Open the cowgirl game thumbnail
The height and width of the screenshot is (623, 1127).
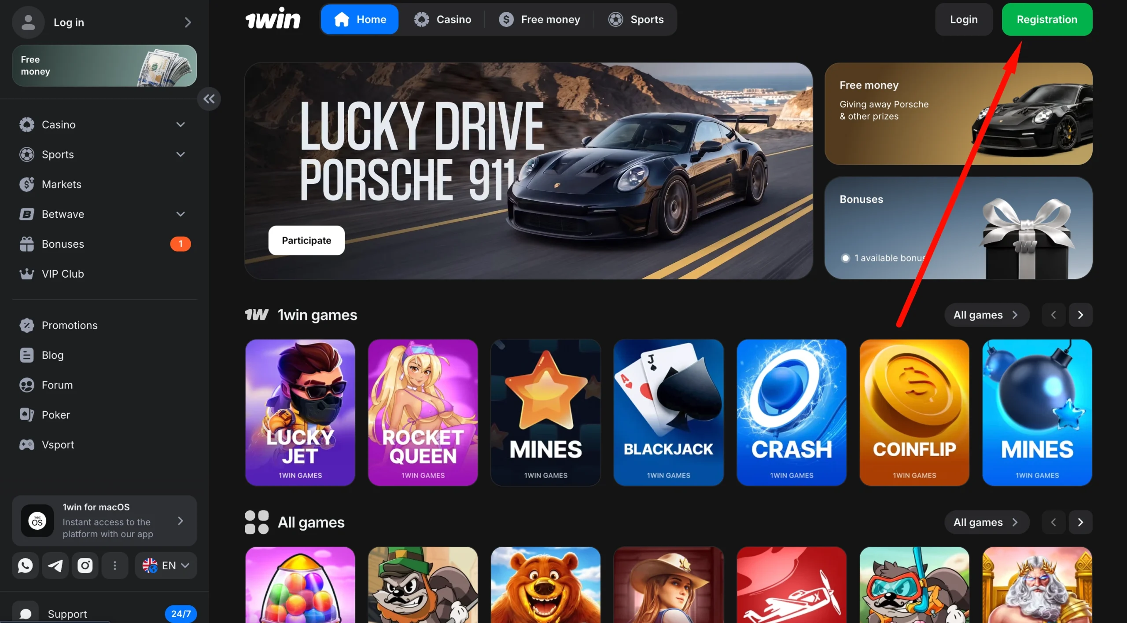pyautogui.click(x=668, y=585)
